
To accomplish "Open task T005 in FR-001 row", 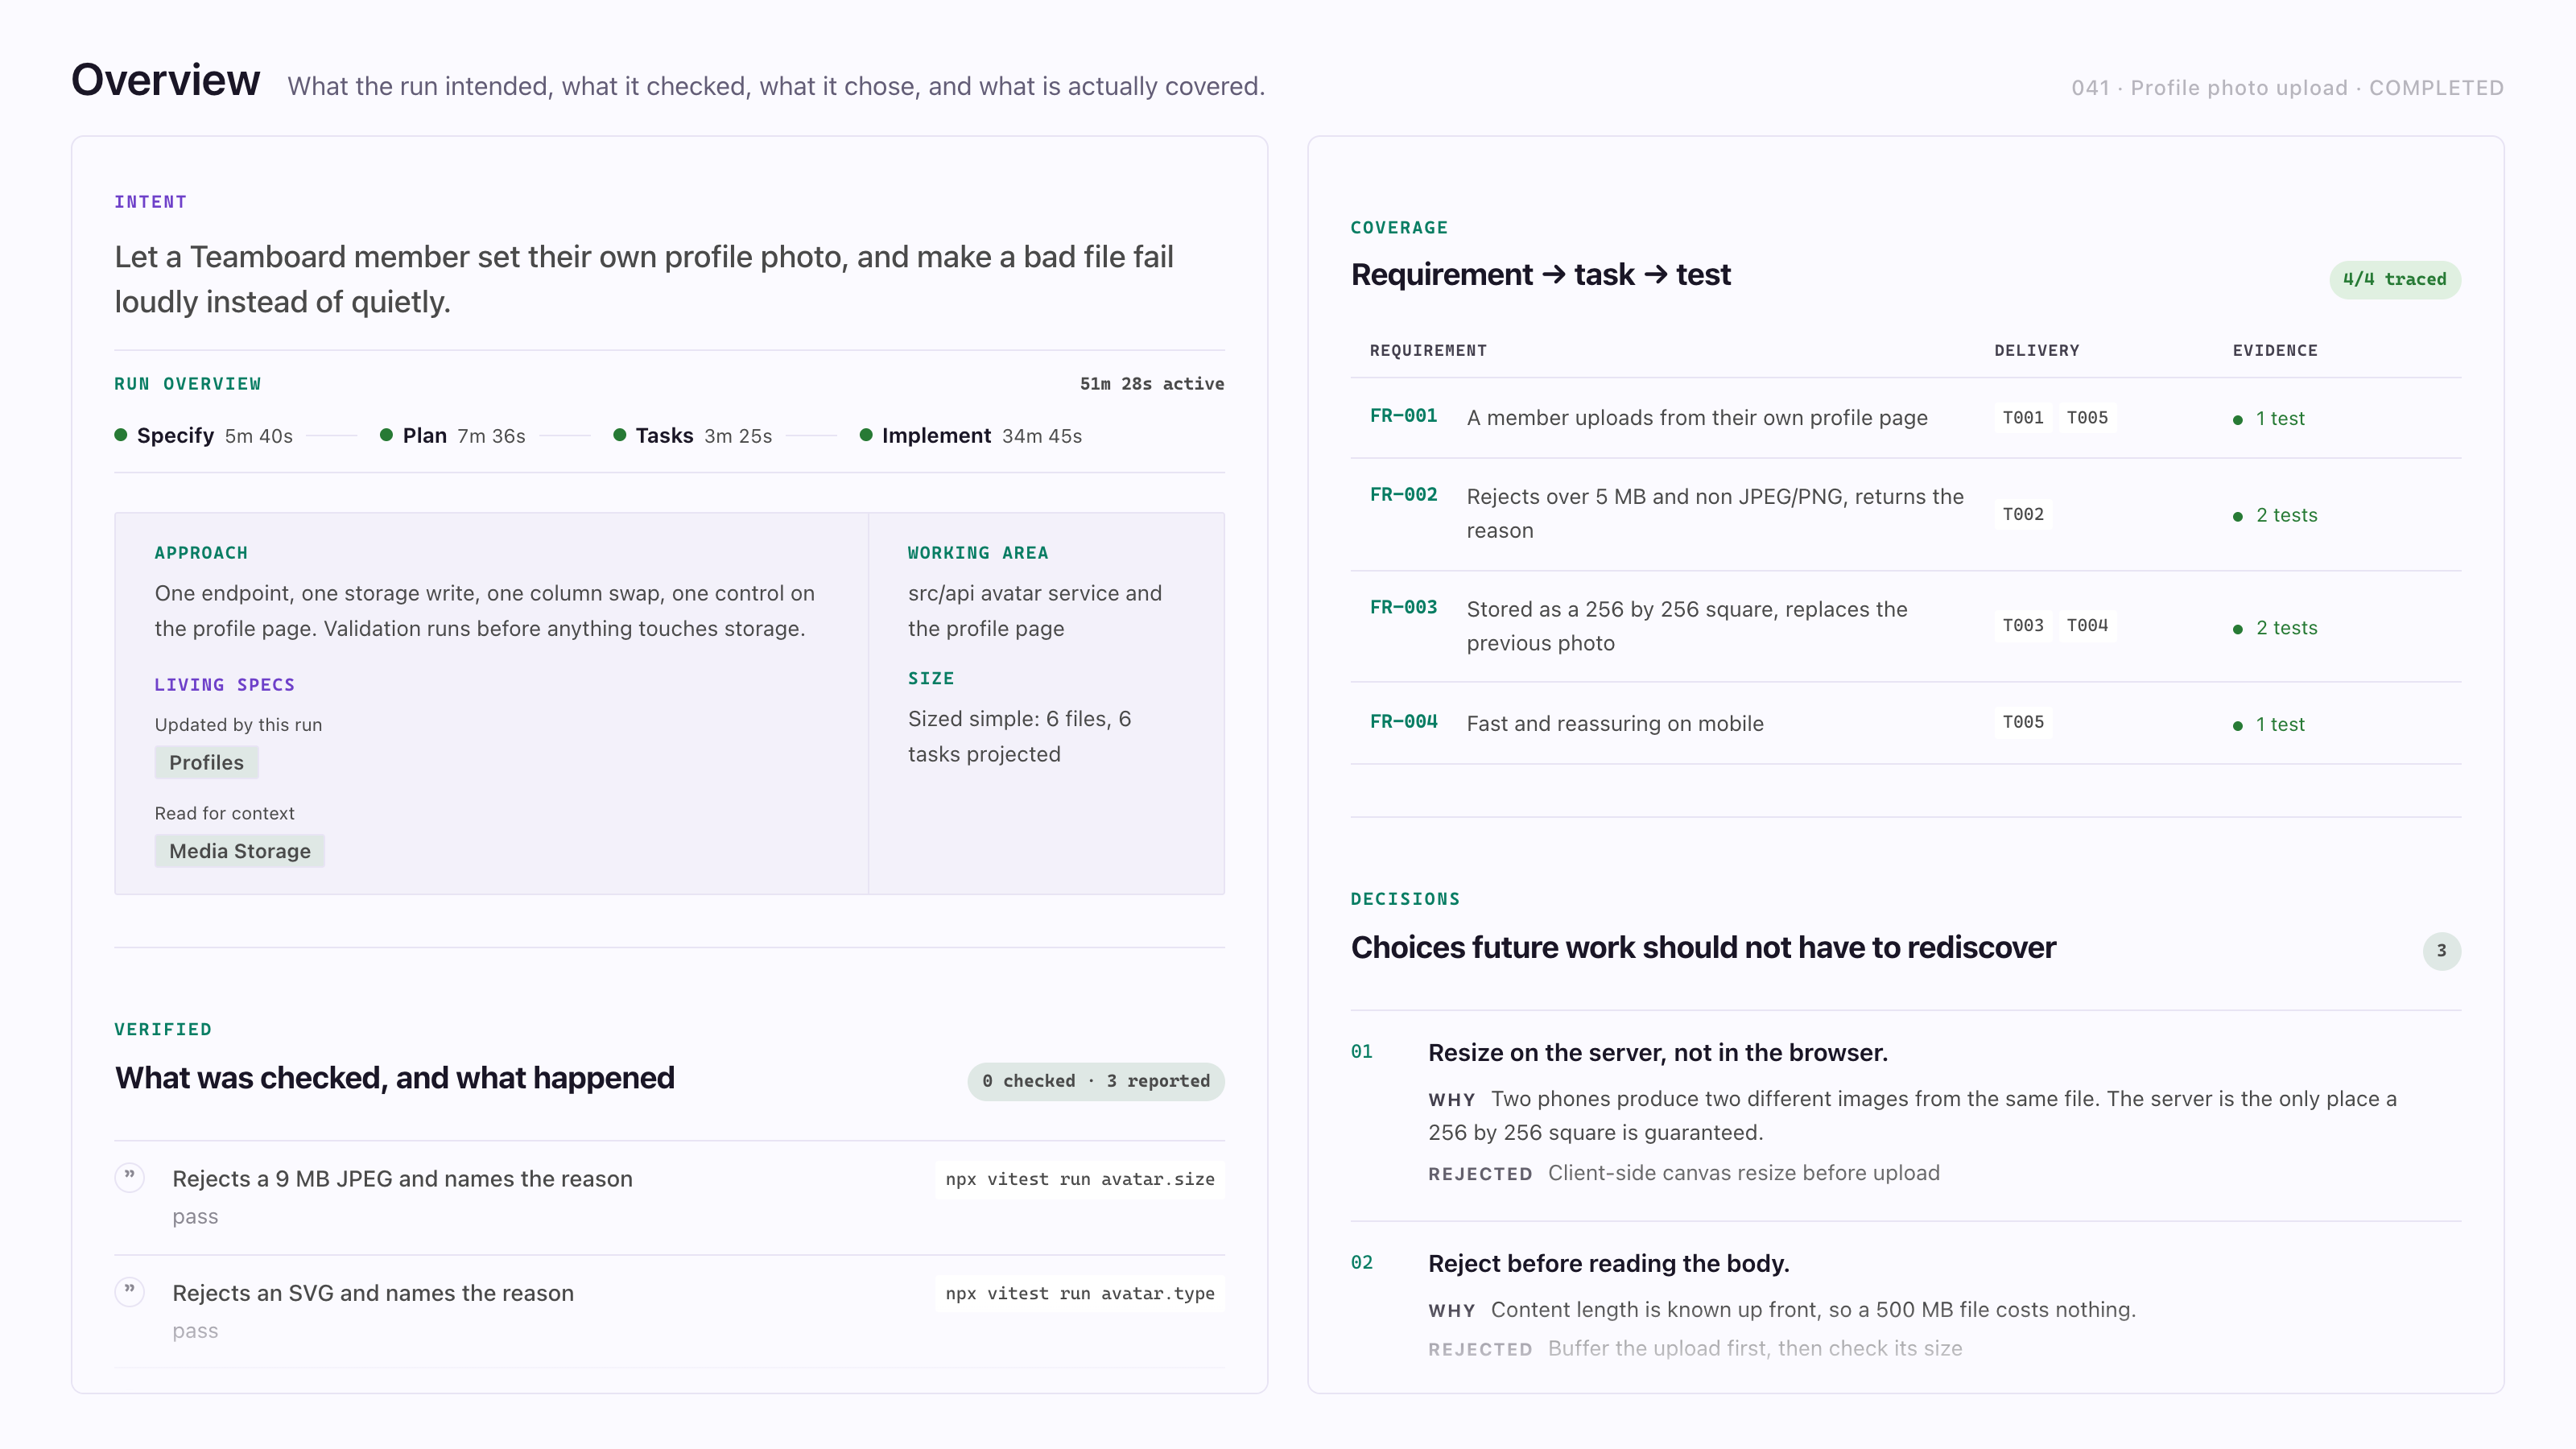I will click(2087, 418).
